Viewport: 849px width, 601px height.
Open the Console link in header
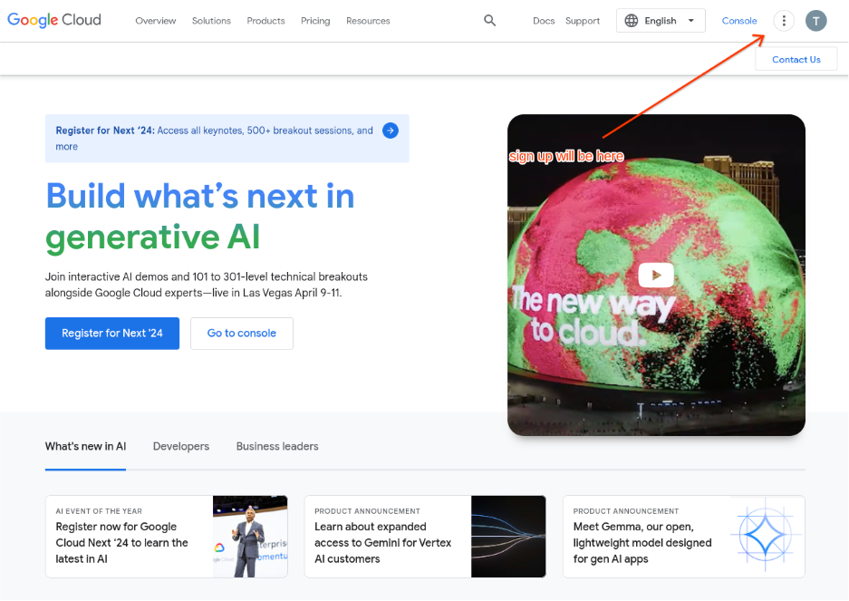coord(739,21)
